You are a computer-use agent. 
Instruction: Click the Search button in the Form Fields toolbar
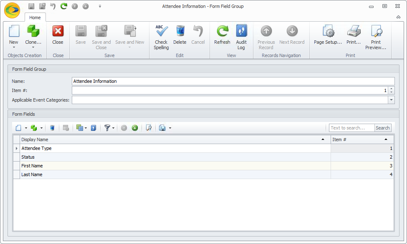pyautogui.click(x=383, y=128)
